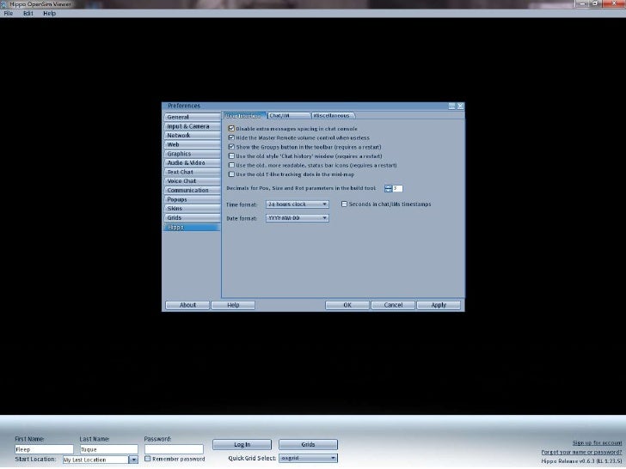626x469 pixels.
Task: Select the Popups category
Action: pos(192,199)
